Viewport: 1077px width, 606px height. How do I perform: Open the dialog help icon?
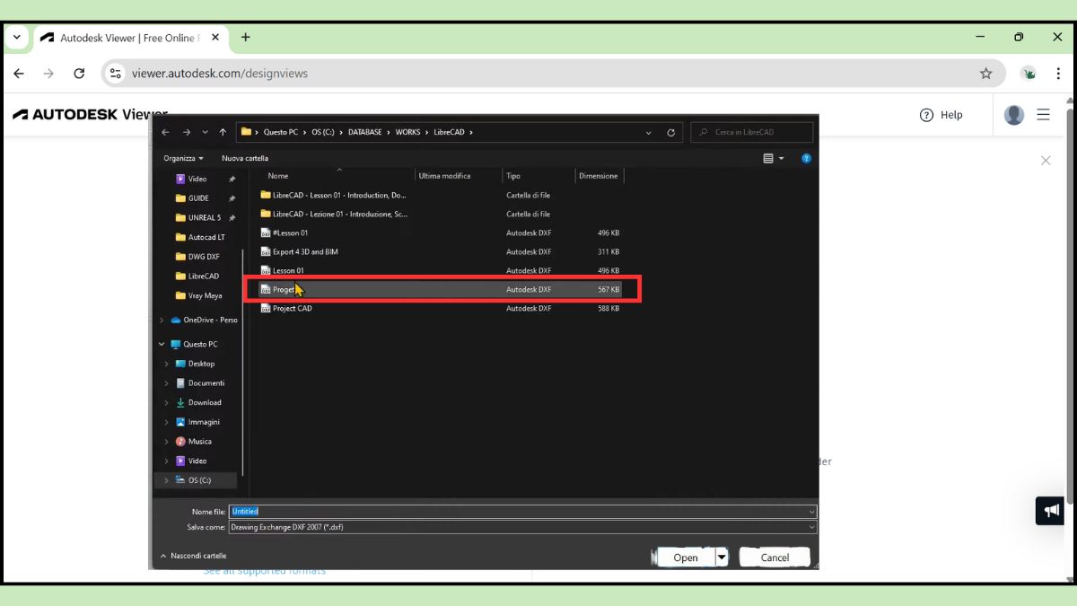click(806, 158)
